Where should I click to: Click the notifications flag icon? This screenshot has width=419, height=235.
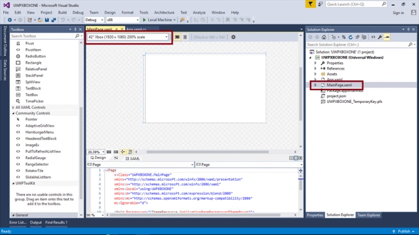point(311,5)
